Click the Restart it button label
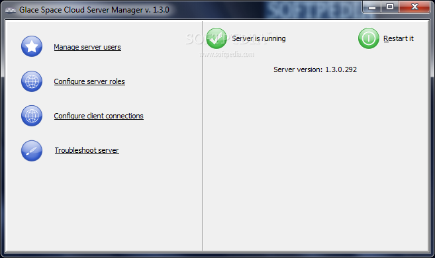The width and height of the screenshot is (435, 258). (399, 38)
